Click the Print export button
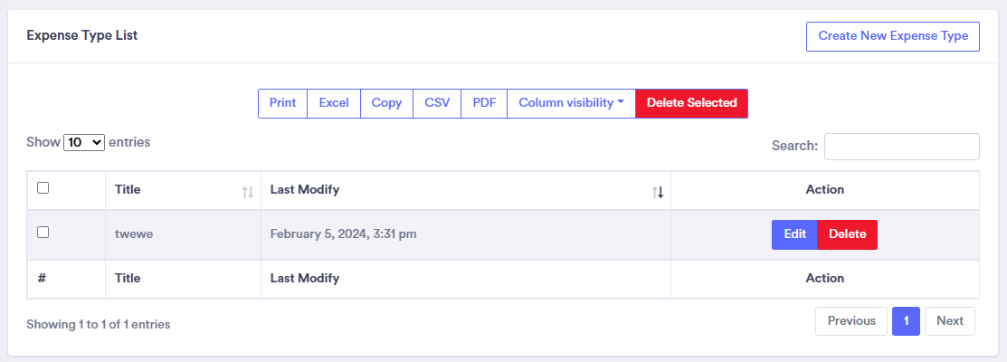 [282, 103]
